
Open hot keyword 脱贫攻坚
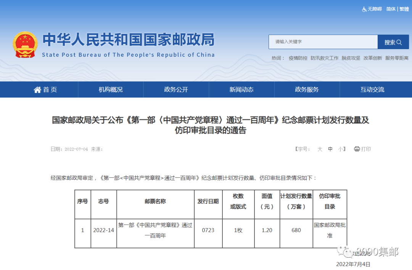tap(351, 58)
